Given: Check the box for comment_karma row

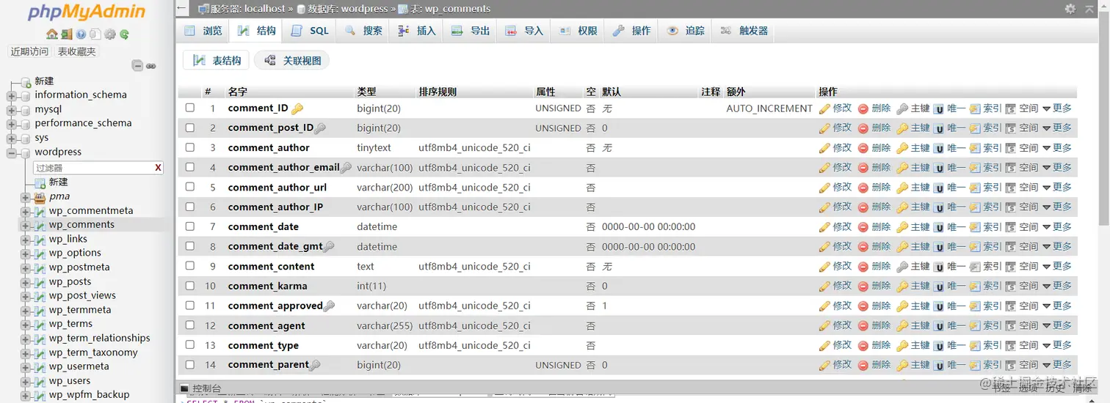Looking at the screenshot, I should point(190,286).
